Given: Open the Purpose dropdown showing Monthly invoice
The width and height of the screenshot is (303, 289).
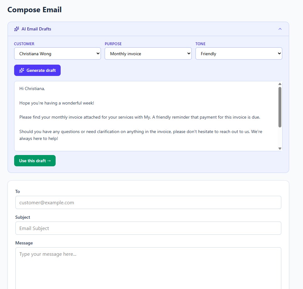Looking at the screenshot, I should click(x=148, y=53).
